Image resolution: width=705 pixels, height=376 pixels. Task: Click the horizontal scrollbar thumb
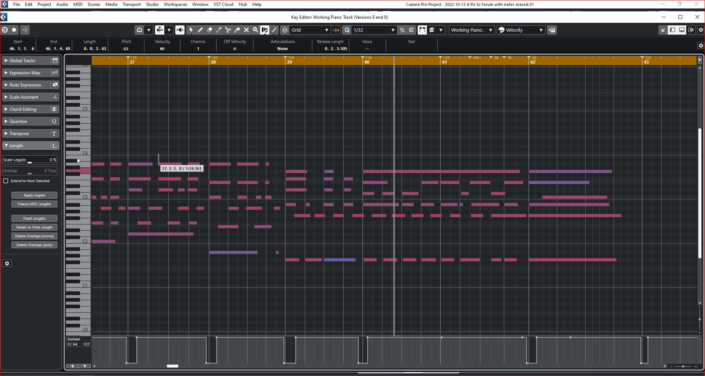(x=172, y=366)
